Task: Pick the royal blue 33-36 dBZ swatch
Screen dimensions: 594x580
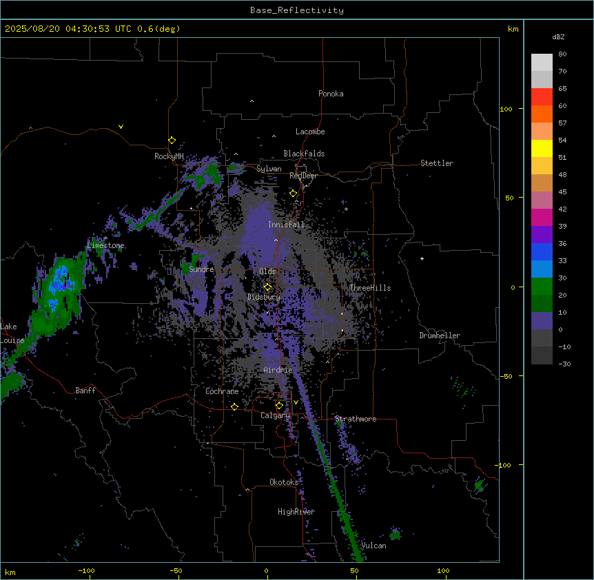Action: (542, 251)
